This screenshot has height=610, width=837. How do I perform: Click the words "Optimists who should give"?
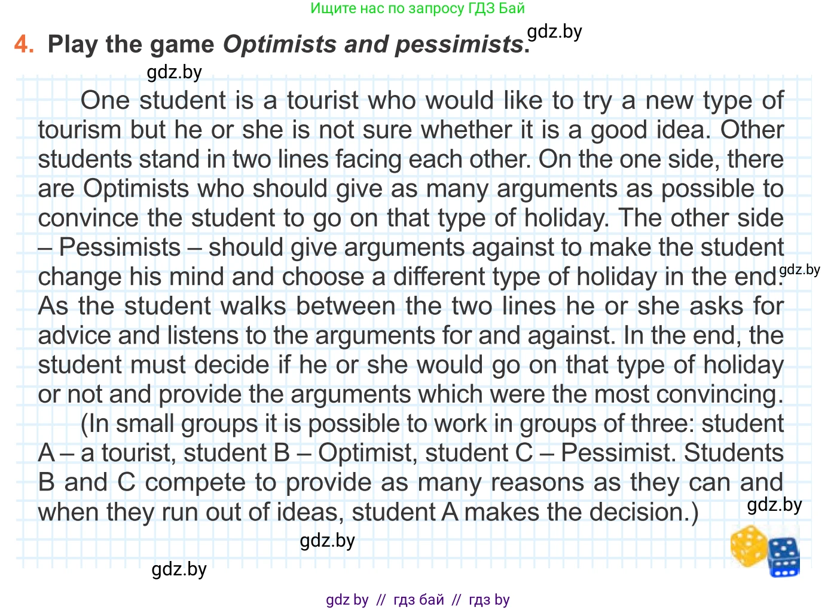pyautogui.click(x=233, y=189)
